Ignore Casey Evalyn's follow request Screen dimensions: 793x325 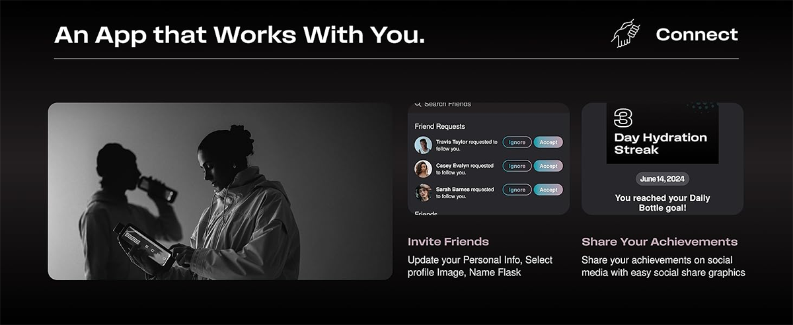coord(517,166)
